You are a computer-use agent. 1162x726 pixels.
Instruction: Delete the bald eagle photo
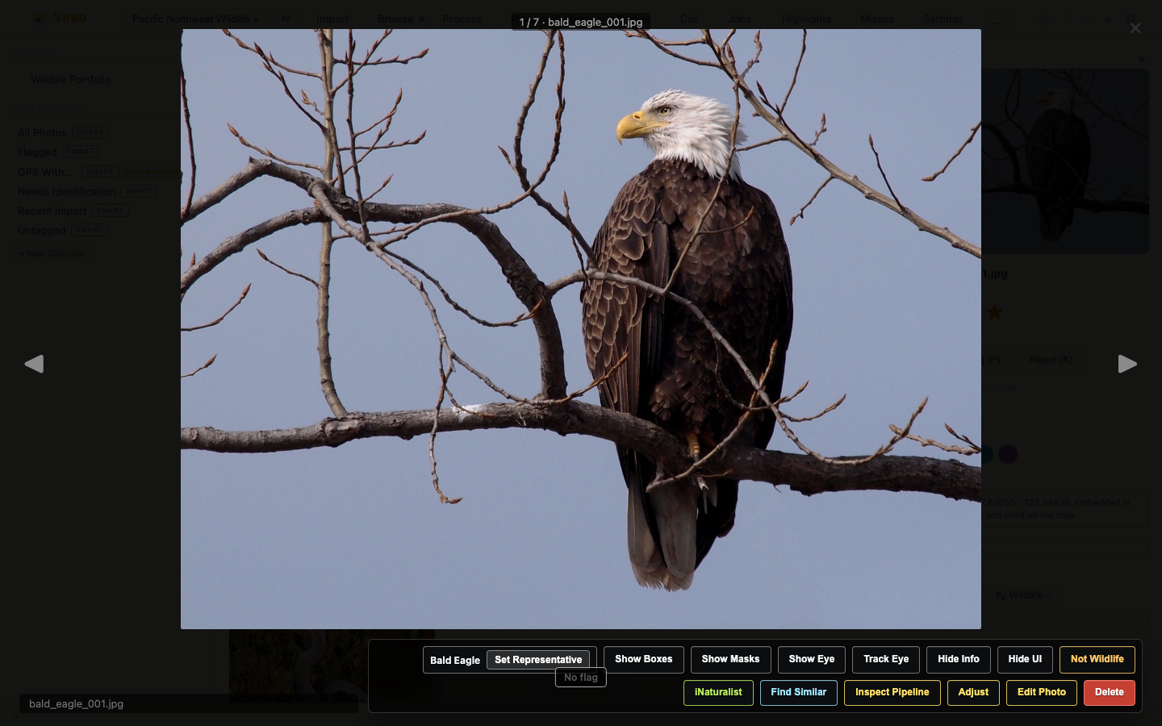point(1110,692)
